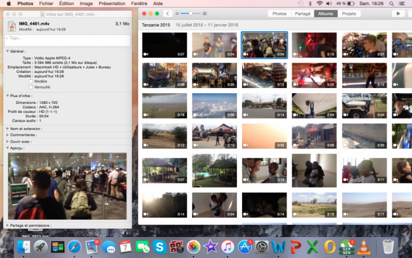412x258 pixels.
Task: Open Time Machine menu bar icon
Action: 300,3
